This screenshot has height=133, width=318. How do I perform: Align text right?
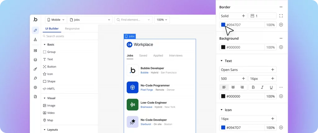[242, 87]
